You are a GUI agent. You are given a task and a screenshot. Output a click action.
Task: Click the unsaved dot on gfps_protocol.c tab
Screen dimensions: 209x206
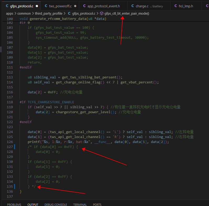37,6
